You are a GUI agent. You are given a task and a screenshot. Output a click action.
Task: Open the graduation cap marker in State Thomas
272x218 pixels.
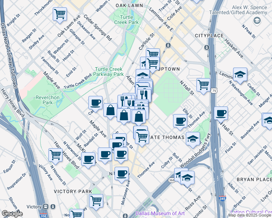pyautogui.click(x=193, y=139)
